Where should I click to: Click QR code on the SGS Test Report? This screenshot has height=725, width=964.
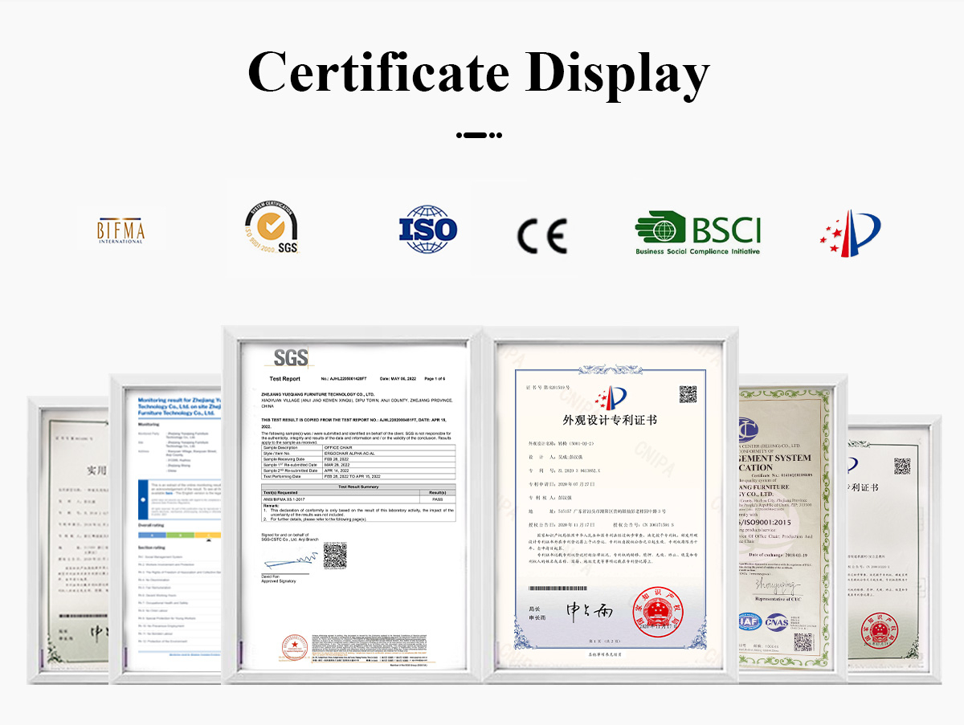pyautogui.click(x=334, y=555)
